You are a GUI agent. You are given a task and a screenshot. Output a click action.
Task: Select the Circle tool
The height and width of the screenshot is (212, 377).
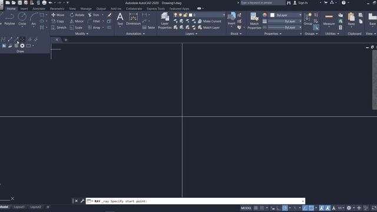[x=22, y=19]
